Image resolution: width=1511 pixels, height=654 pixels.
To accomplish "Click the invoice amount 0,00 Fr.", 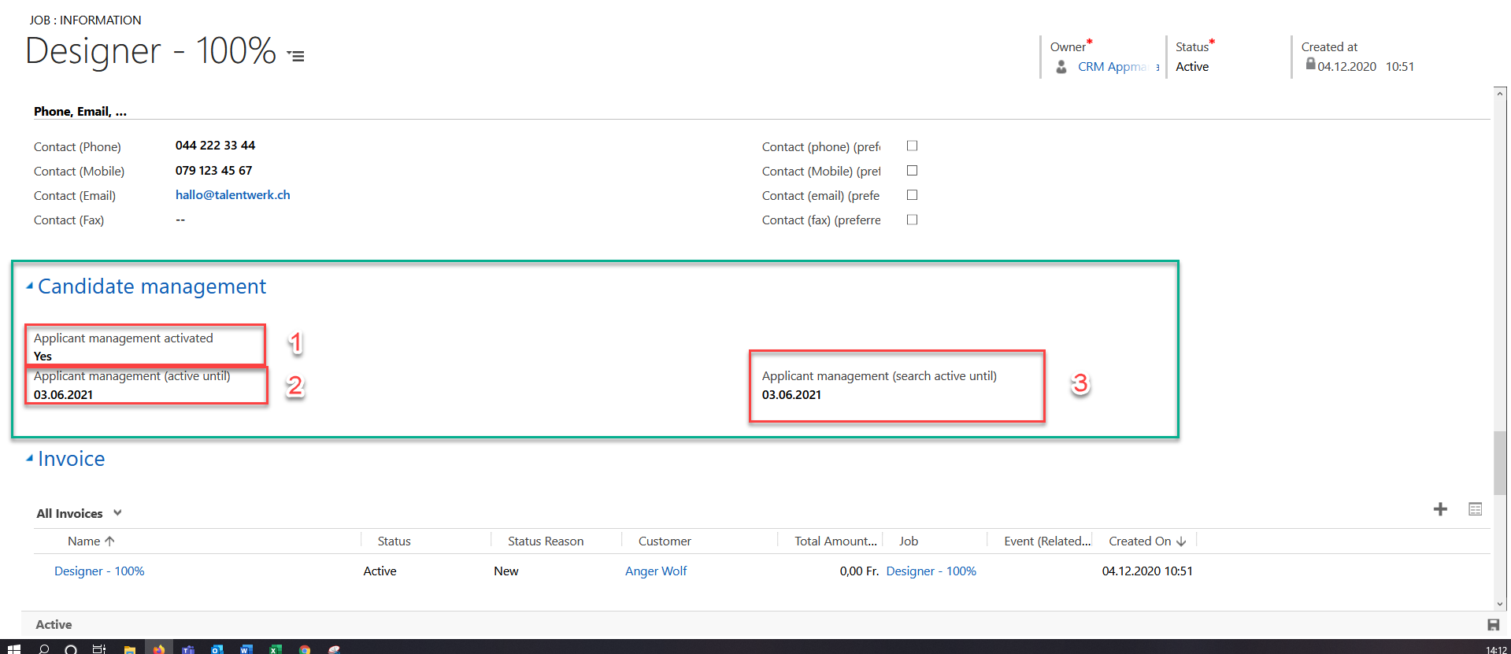I will (859, 571).
